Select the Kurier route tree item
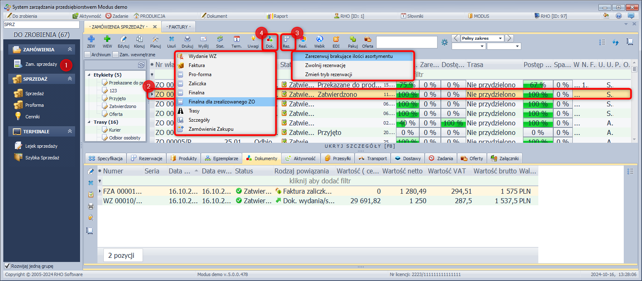 point(115,130)
